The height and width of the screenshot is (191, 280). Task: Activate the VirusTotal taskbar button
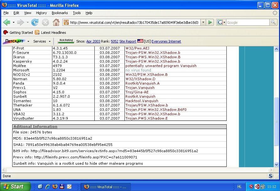(x=106, y=187)
